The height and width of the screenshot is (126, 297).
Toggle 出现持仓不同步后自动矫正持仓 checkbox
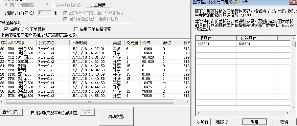[65, 13]
